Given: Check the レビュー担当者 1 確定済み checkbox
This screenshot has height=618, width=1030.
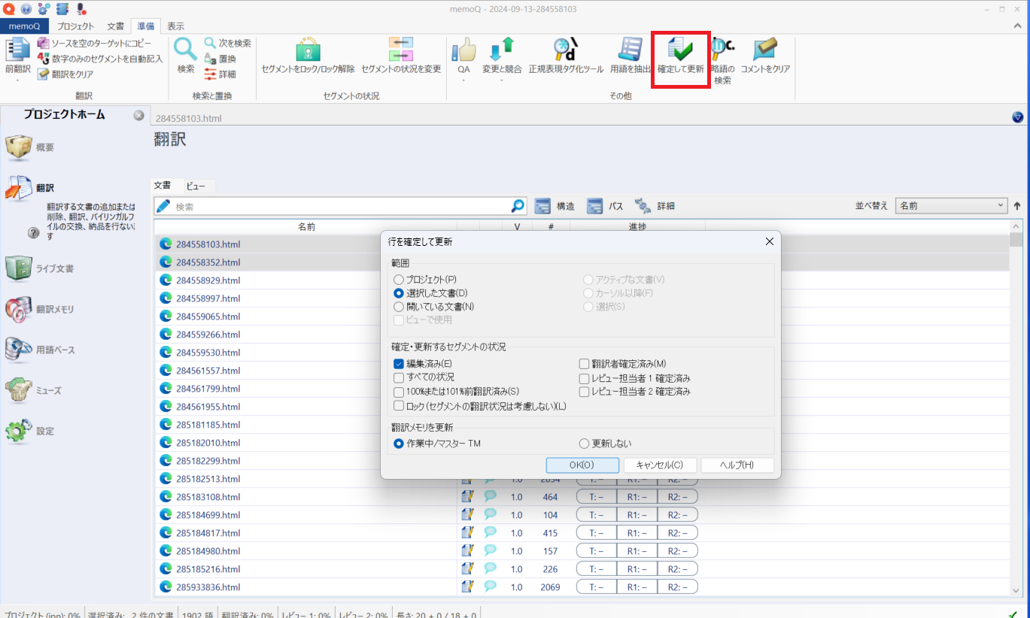Looking at the screenshot, I should 584,378.
